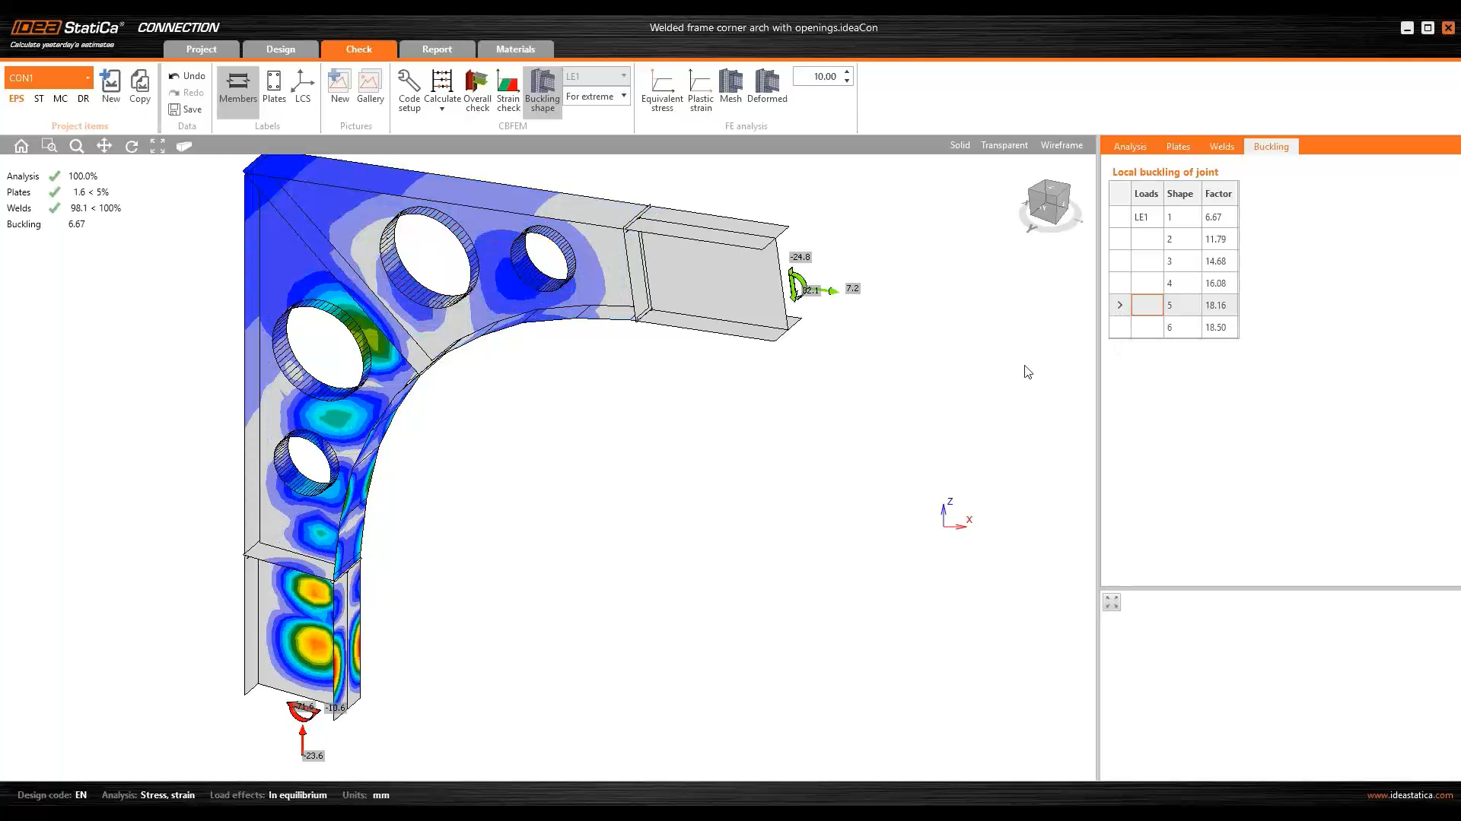Select buckling shape 3 row
Viewport: 1461px width, 821px height.
1182,261
